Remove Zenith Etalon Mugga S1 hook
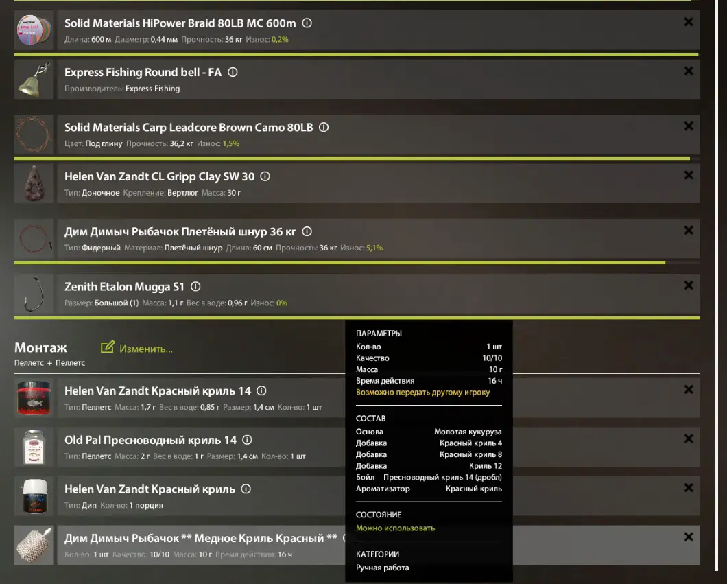This screenshot has width=727, height=584. coord(689,285)
